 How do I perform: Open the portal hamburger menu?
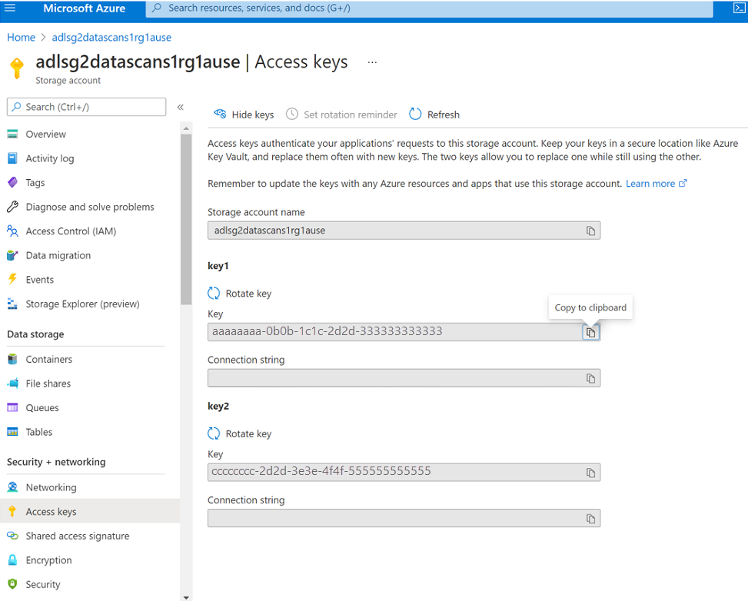tap(10, 8)
